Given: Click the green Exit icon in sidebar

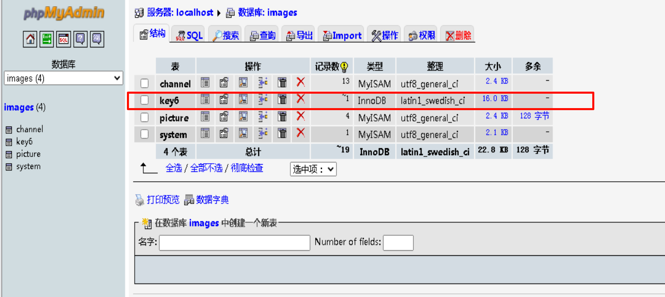Looking at the screenshot, I should pyautogui.click(x=46, y=39).
